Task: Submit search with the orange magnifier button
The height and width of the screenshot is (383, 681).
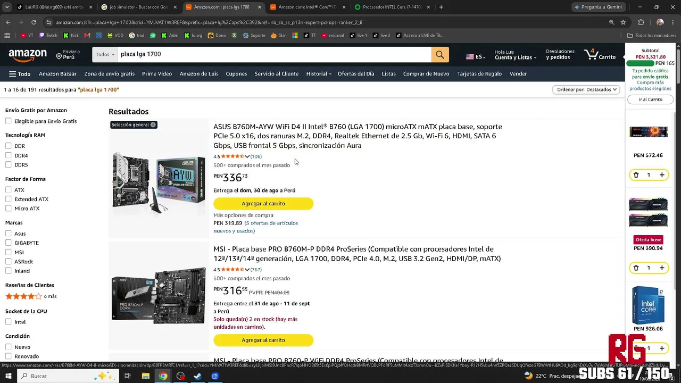Action: tap(440, 54)
